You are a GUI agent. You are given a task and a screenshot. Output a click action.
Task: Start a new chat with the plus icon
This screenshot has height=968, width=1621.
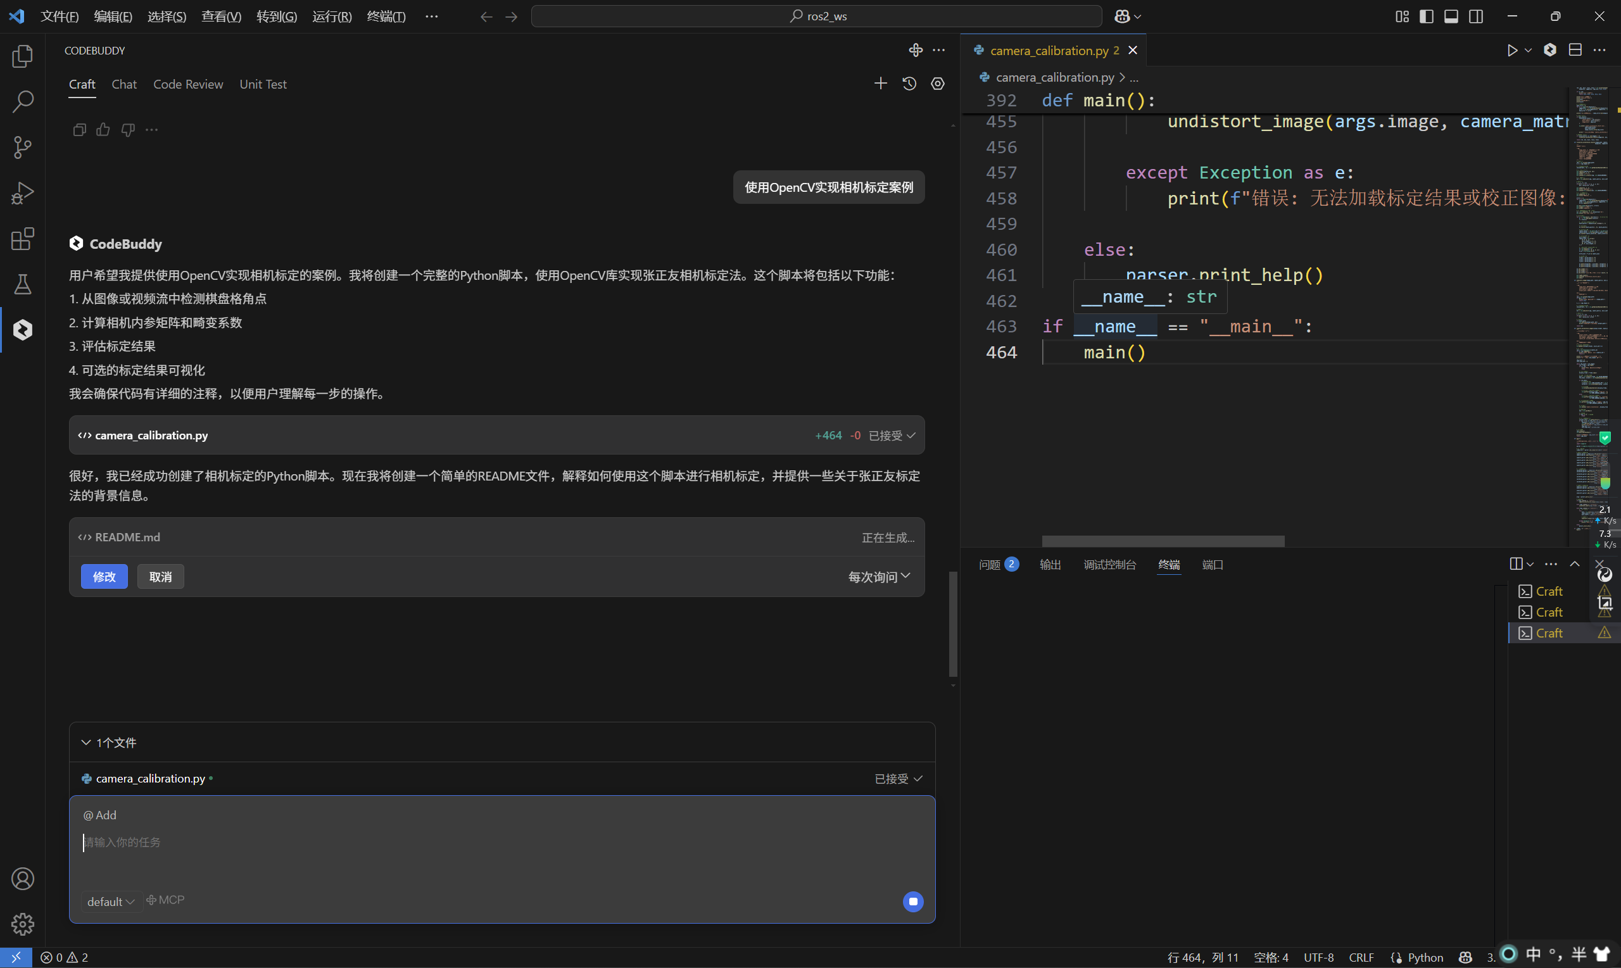(880, 83)
